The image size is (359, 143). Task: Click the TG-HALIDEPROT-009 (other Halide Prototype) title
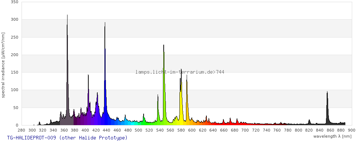pos(67,138)
